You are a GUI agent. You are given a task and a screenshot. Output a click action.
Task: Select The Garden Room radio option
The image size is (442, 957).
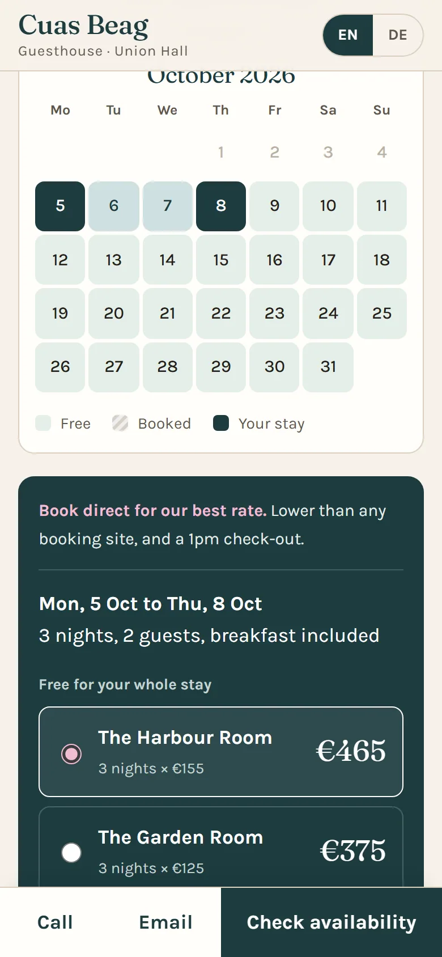71,853
